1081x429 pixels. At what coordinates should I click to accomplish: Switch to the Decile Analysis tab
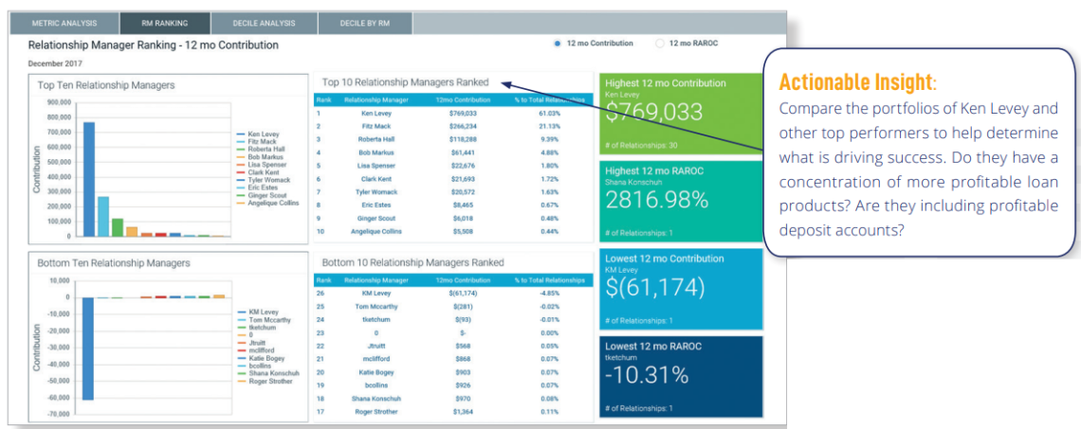click(263, 23)
